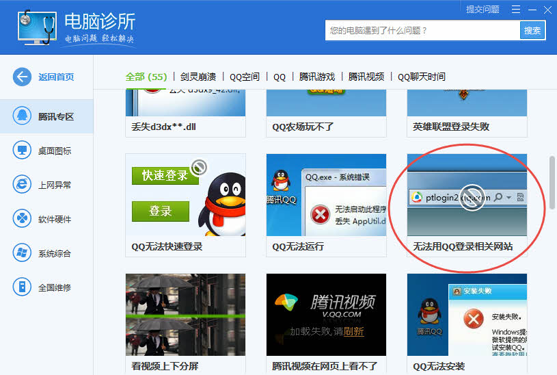Click the 软件硬件 sidebar label
This screenshot has height=375, width=557.
click(x=55, y=219)
